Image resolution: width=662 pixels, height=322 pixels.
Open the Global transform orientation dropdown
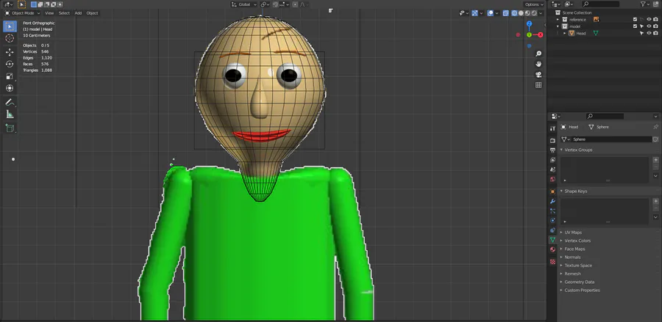[244, 4]
